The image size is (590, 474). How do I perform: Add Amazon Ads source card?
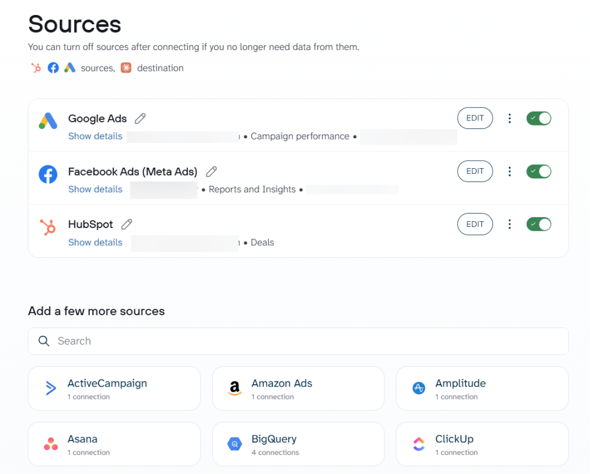click(x=298, y=389)
